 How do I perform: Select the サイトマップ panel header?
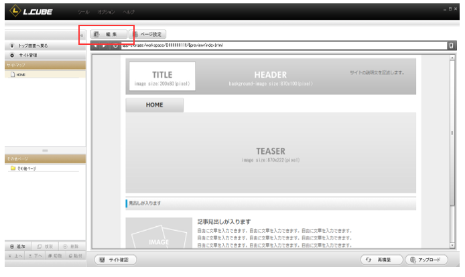click(46, 65)
